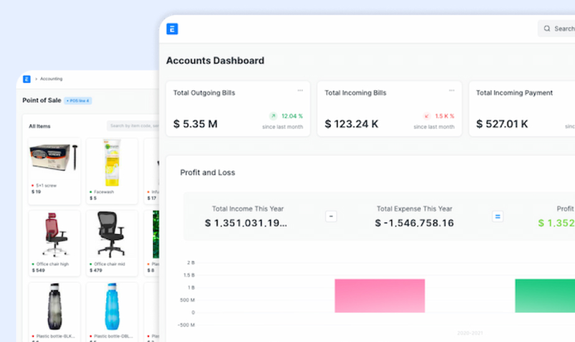Click the 2 B axis label on chart
Image resolution: width=575 pixels, height=342 pixels.
click(190, 263)
